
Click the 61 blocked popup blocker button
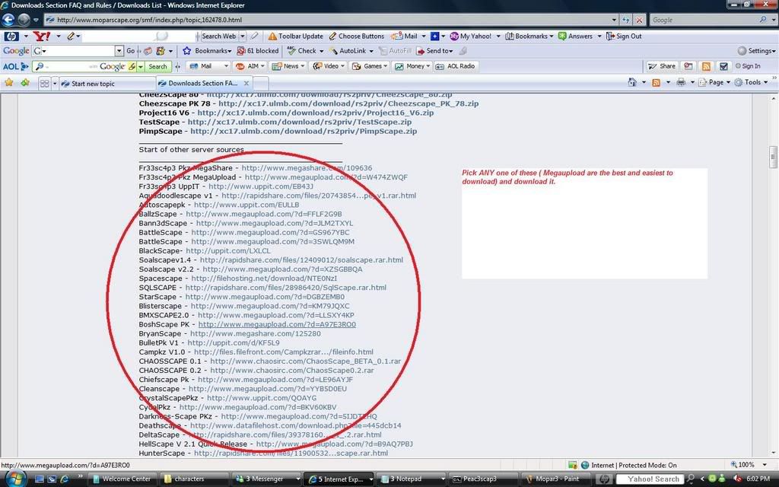(x=258, y=51)
